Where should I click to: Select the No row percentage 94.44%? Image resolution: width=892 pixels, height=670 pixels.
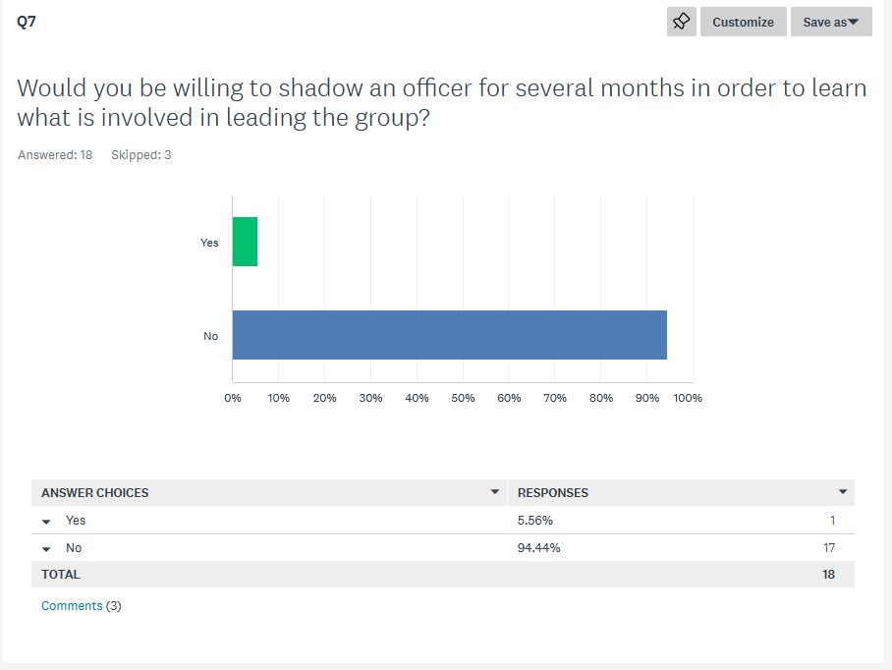(x=538, y=548)
